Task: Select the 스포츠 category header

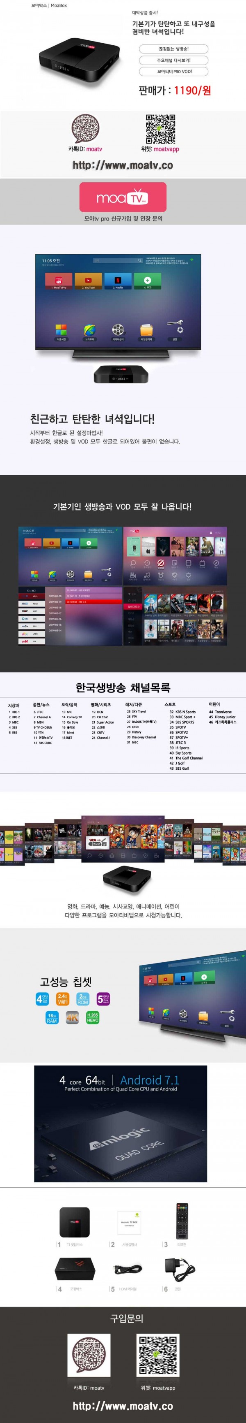Action: tap(170, 704)
